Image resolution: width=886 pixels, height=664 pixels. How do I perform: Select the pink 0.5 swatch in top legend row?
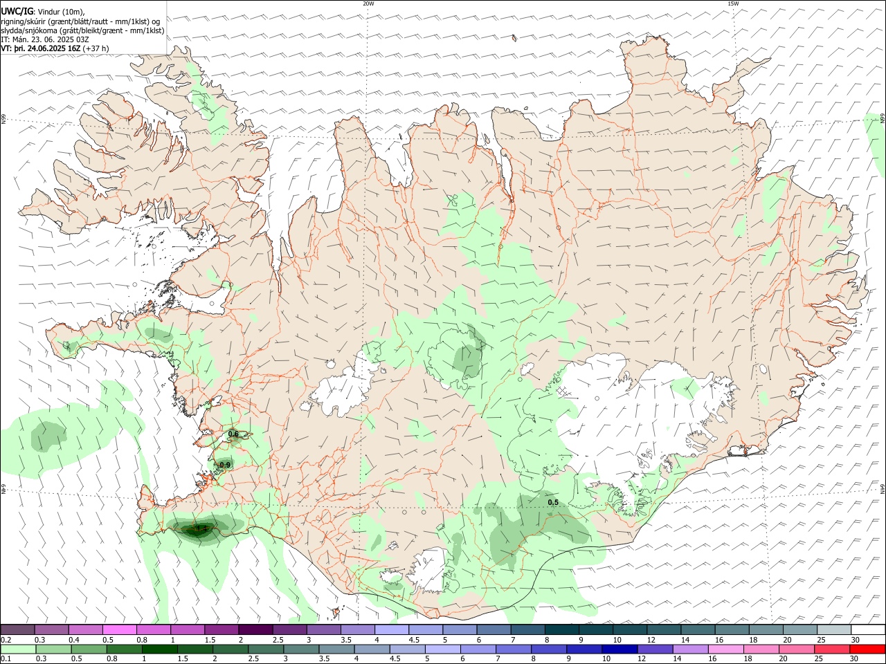pos(120,630)
